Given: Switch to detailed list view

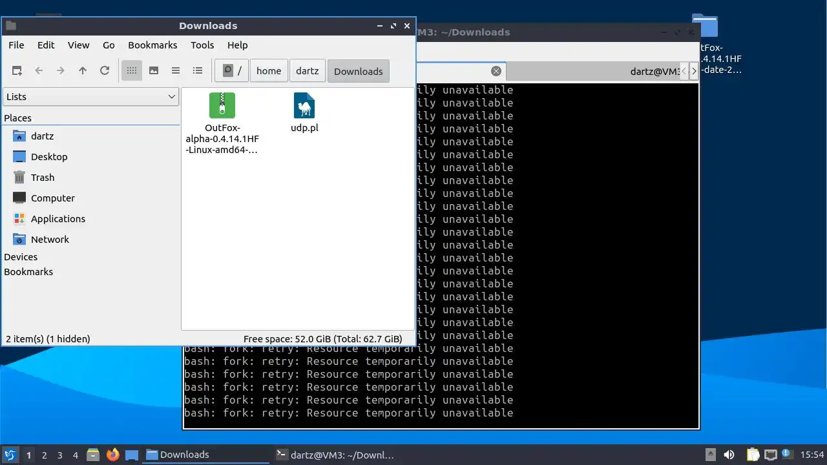Looking at the screenshot, I should pos(198,71).
